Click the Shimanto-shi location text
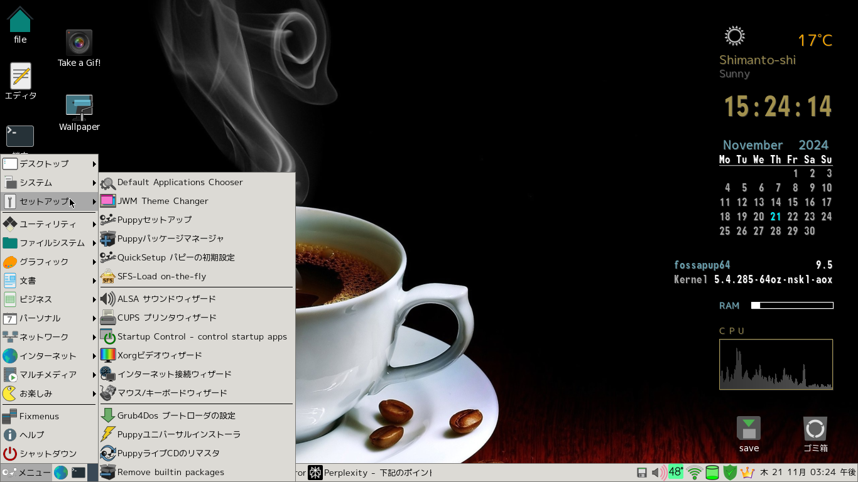858x482 pixels. (x=758, y=60)
